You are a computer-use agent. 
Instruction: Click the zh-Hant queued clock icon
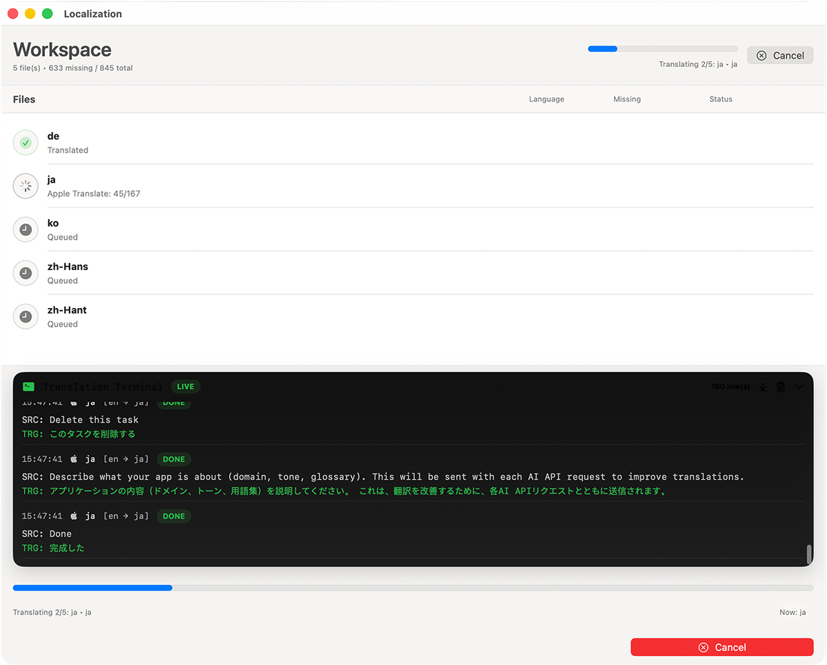tap(25, 316)
